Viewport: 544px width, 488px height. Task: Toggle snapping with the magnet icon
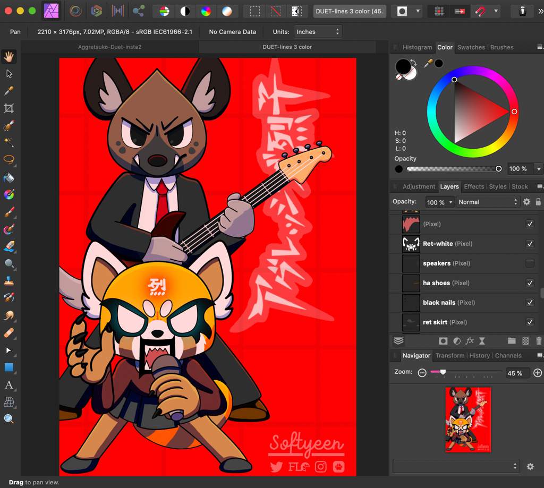(480, 12)
